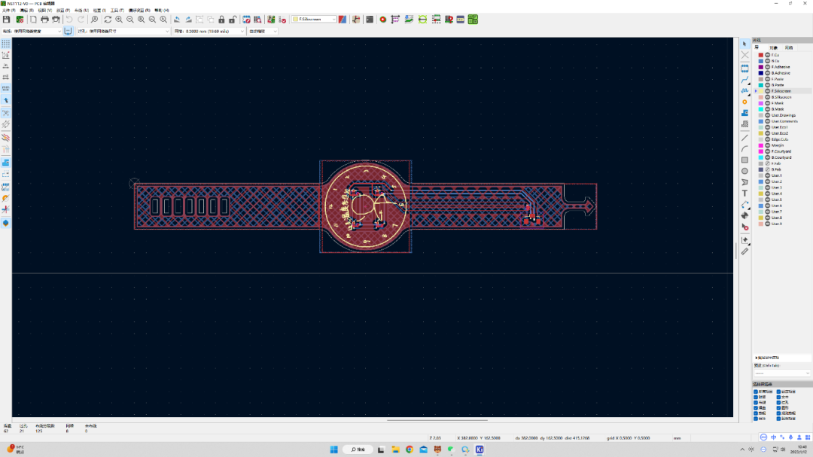Choose the Select arrow tool in right toolbar
Viewport: 813px width, 457px height.
744,44
